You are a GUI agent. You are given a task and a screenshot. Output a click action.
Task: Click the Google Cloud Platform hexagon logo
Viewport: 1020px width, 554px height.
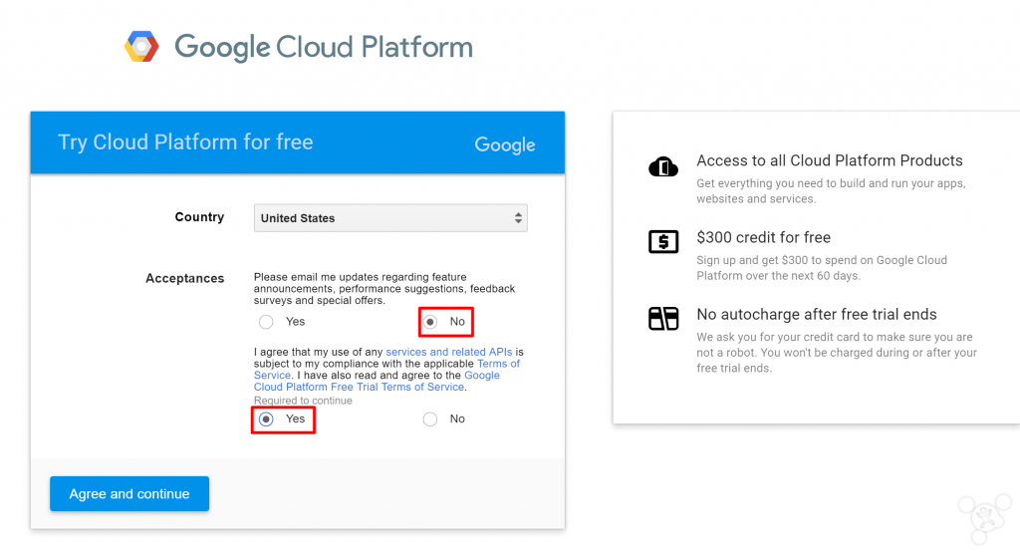[141, 46]
